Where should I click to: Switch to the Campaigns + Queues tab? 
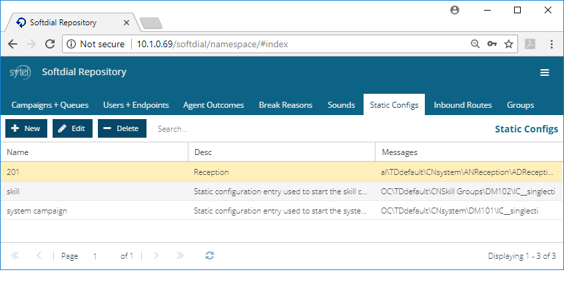point(50,105)
